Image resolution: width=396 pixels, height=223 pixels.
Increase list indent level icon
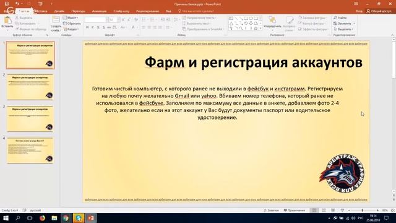click(x=168, y=19)
